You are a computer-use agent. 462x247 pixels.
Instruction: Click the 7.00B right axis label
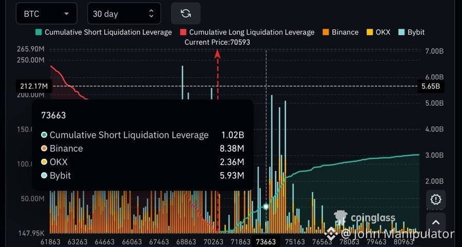click(x=434, y=51)
